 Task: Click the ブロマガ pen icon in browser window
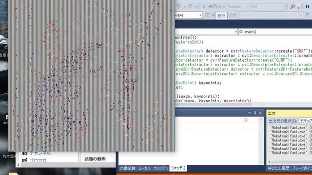tap(25, 160)
